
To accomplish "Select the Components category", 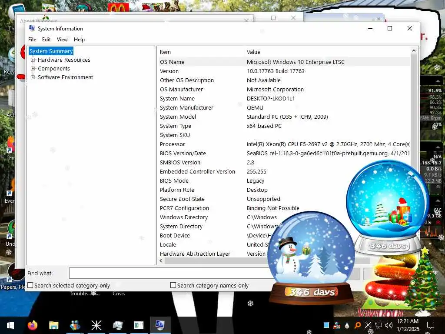I will click(x=53, y=68).
